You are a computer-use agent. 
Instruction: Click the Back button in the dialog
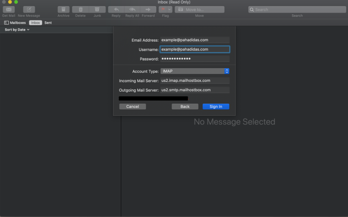185,106
